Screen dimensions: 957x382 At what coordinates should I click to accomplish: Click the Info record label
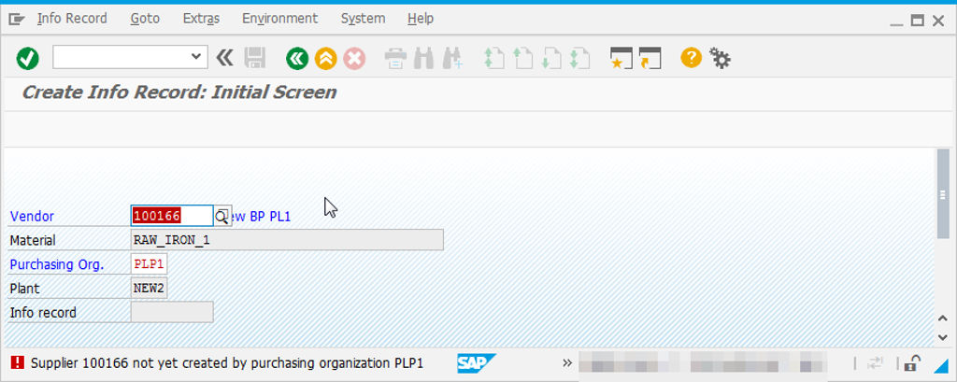click(43, 313)
